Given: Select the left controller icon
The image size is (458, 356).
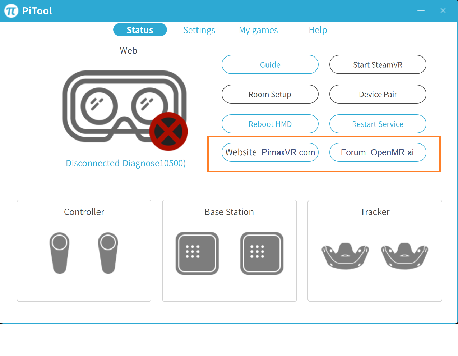Looking at the screenshot, I should (x=60, y=253).
